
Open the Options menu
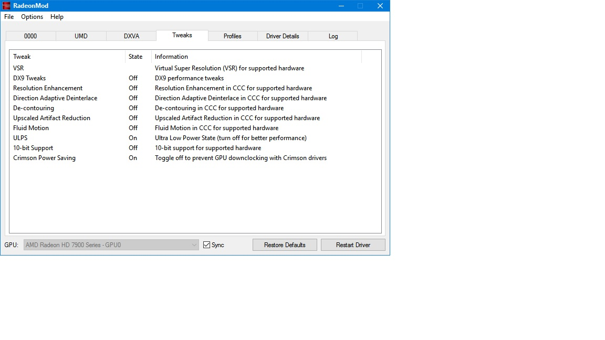click(x=32, y=17)
